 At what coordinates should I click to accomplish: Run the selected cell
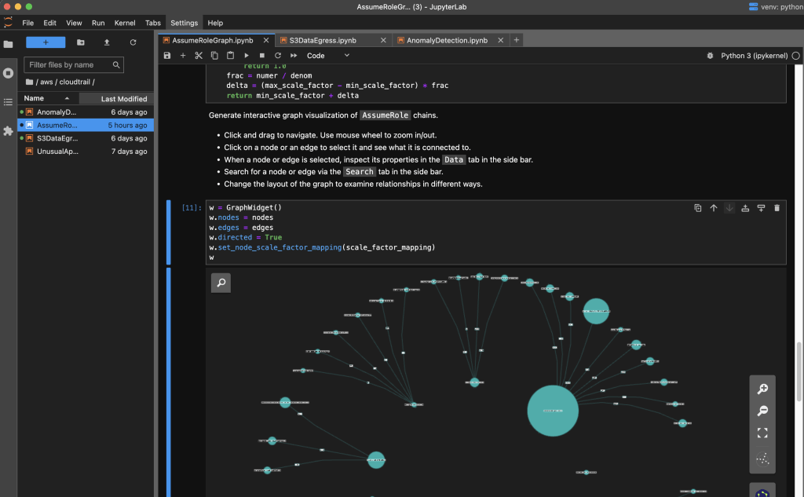click(246, 56)
